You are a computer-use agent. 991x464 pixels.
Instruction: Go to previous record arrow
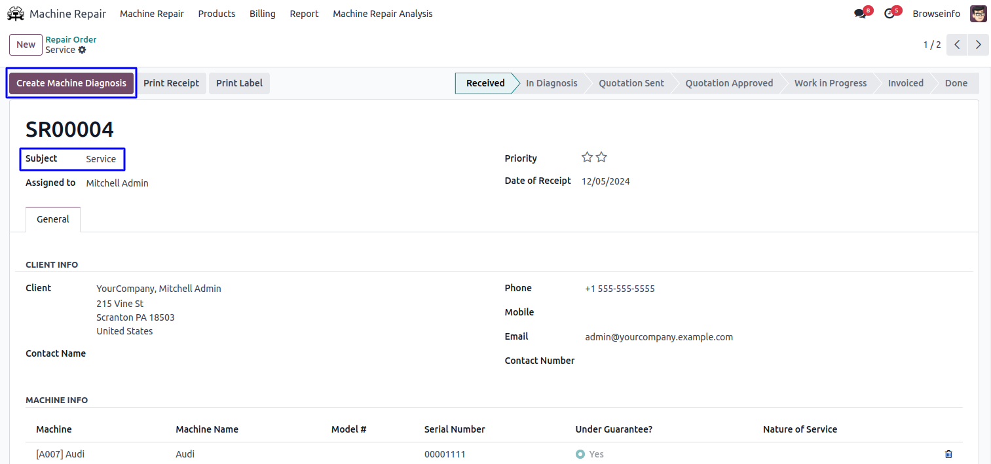[957, 45]
